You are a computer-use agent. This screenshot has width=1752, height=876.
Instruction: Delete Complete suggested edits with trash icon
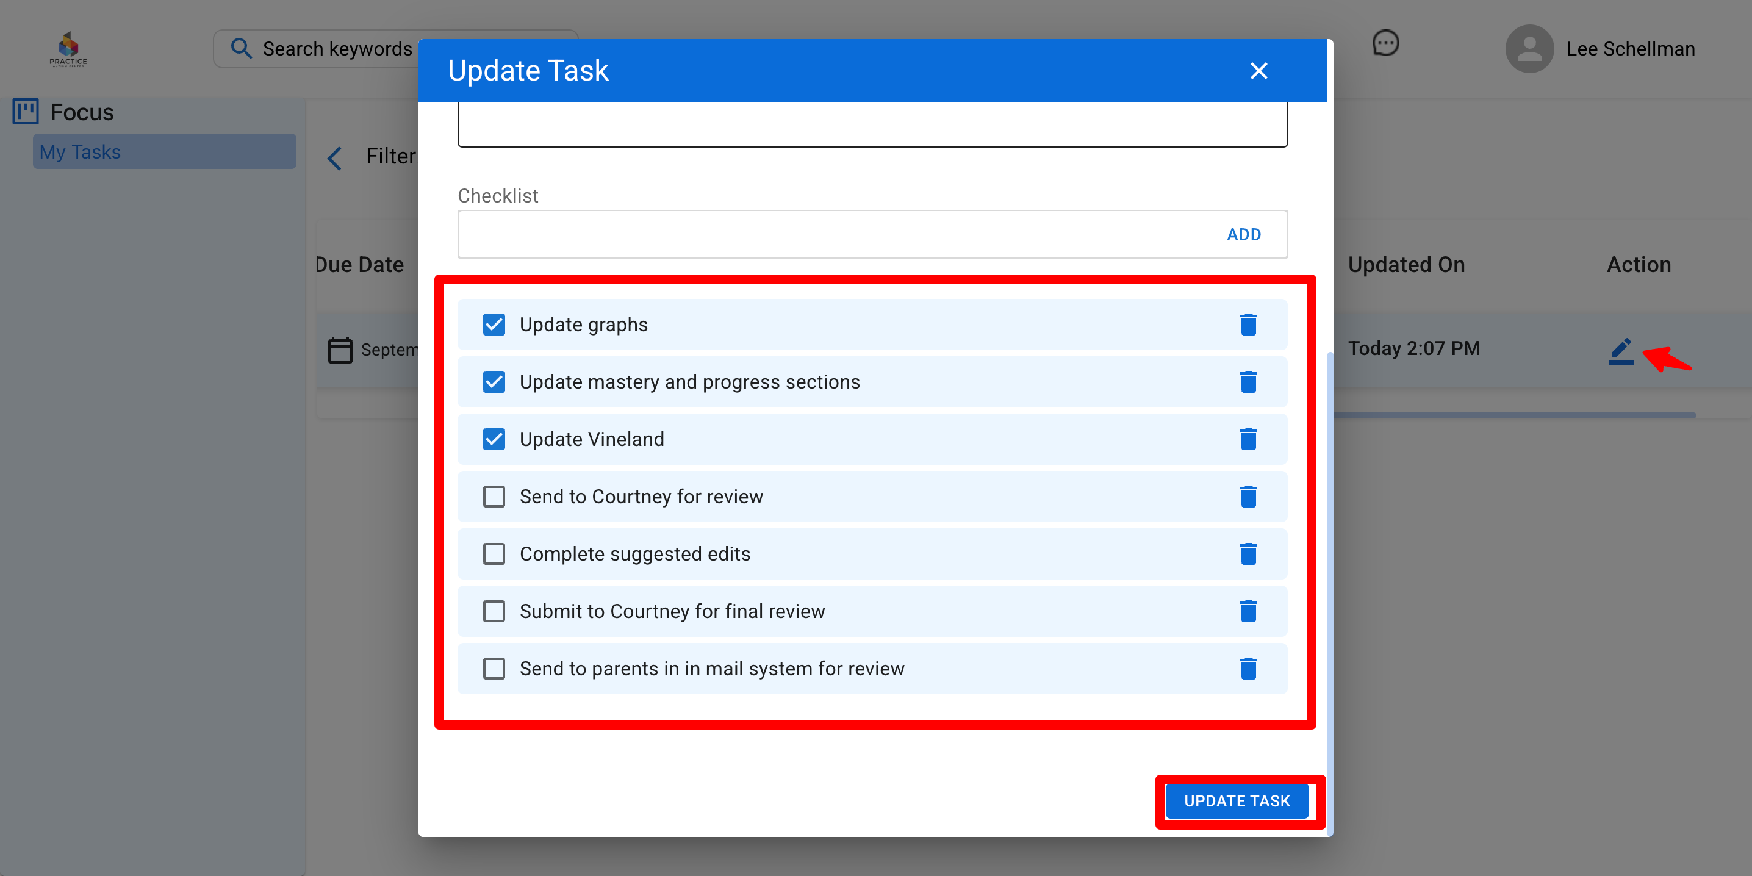(1248, 554)
